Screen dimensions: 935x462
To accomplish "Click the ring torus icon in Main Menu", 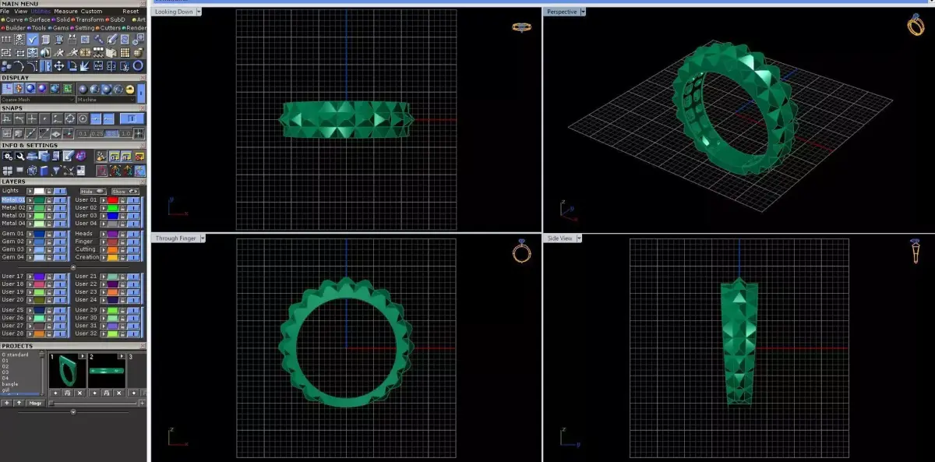I will 138,65.
